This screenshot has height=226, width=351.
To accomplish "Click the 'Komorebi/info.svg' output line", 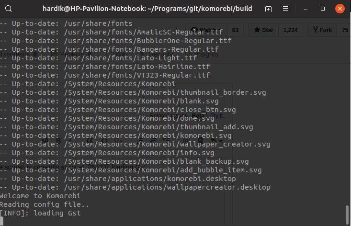I will [x=107, y=153].
